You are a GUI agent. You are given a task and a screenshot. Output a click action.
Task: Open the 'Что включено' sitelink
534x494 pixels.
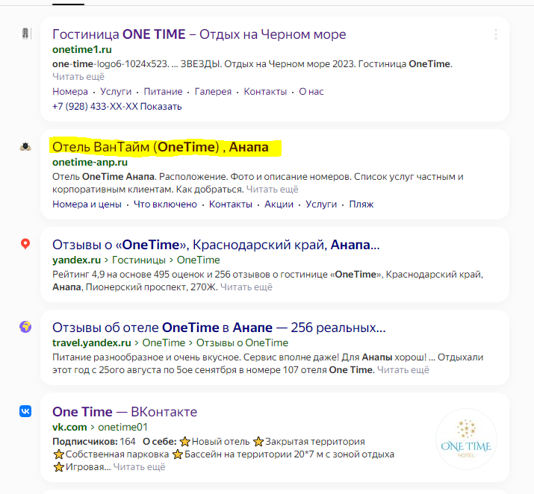point(165,204)
